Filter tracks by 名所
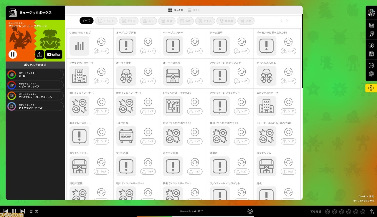Image resolution: width=377 pixels, height=217 pixels. point(185,21)
